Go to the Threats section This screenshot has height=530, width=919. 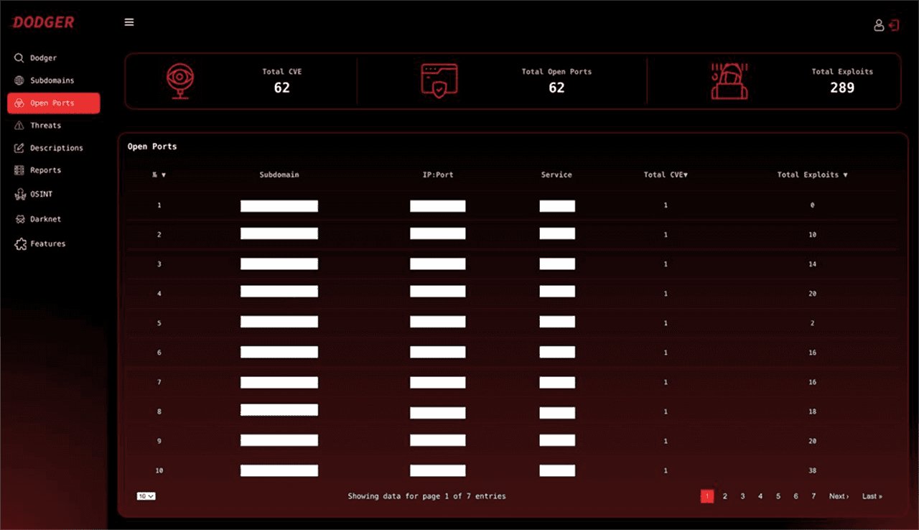click(x=45, y=126)
